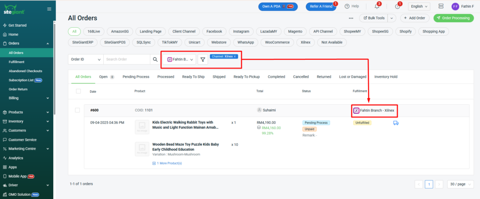Click the delivery truck icon for order #600

(395, 123)
